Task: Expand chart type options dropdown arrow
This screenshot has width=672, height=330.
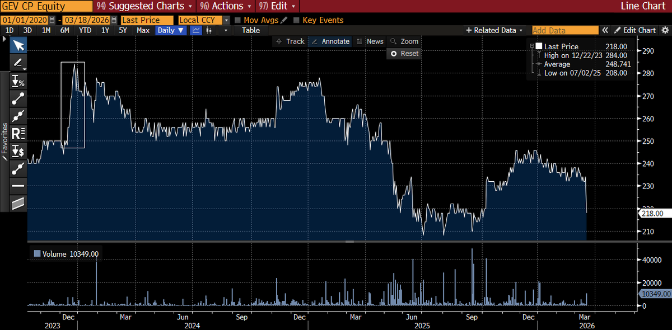Action: point(226,30)
